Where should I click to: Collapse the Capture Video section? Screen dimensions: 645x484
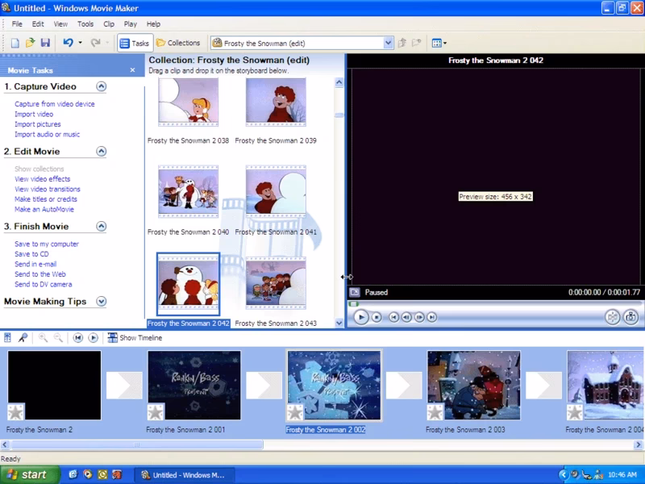[102, 86]
